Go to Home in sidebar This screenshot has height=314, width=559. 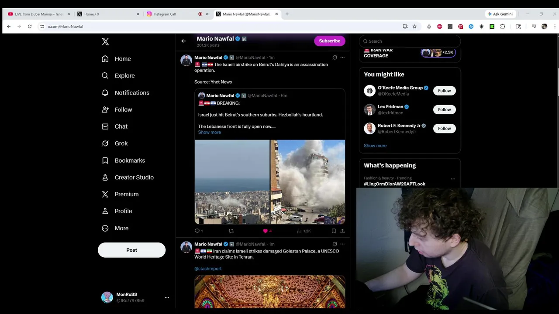(x=116, y=58)
